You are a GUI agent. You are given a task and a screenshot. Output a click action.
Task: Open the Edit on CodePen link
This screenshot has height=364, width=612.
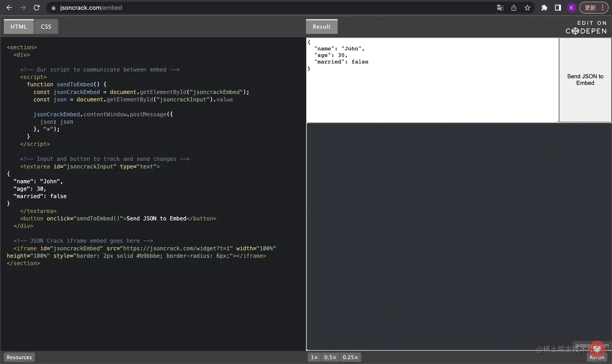(586, 27)
